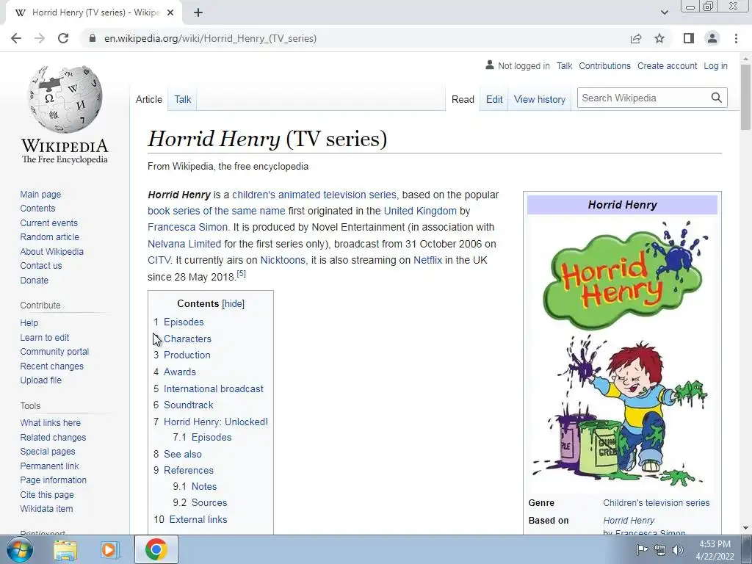Open the browser side panel
The image size is (752, 564).
tap(689, 38)
